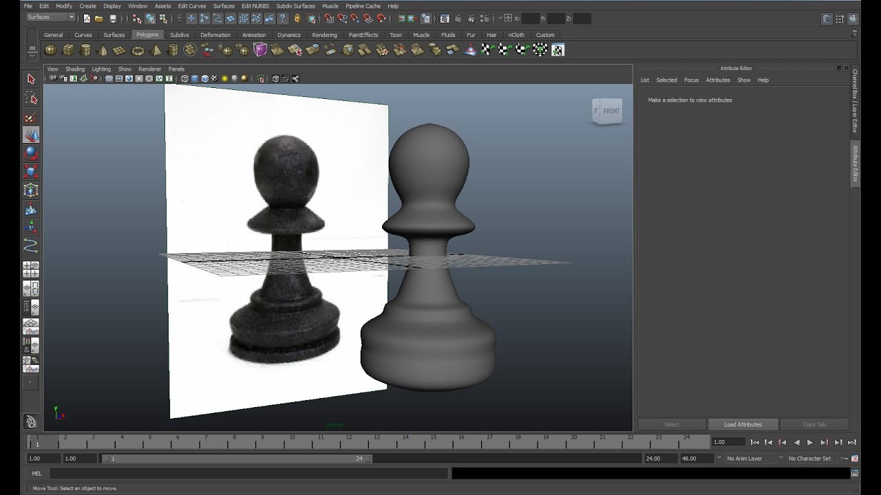Create a polygon cube from shelf

[68, 49]
